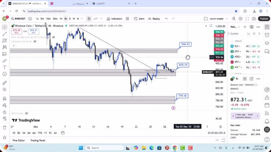
Task: Click the Publish button
Action: point(264,19)
